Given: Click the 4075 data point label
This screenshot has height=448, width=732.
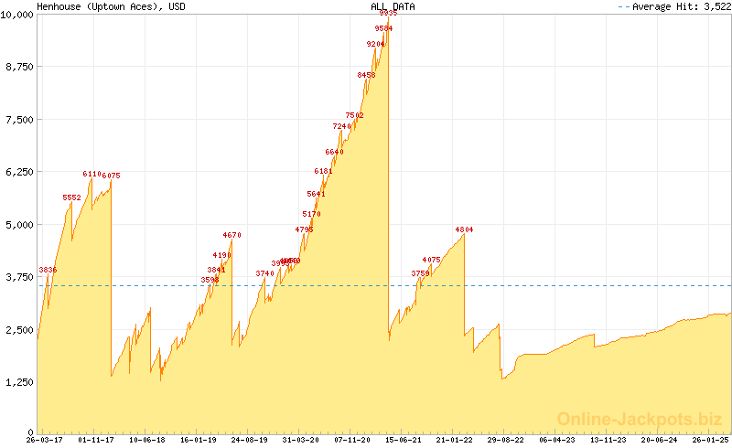Looking at the screenshot, I should pyautogui.click(x=432, y=261).
